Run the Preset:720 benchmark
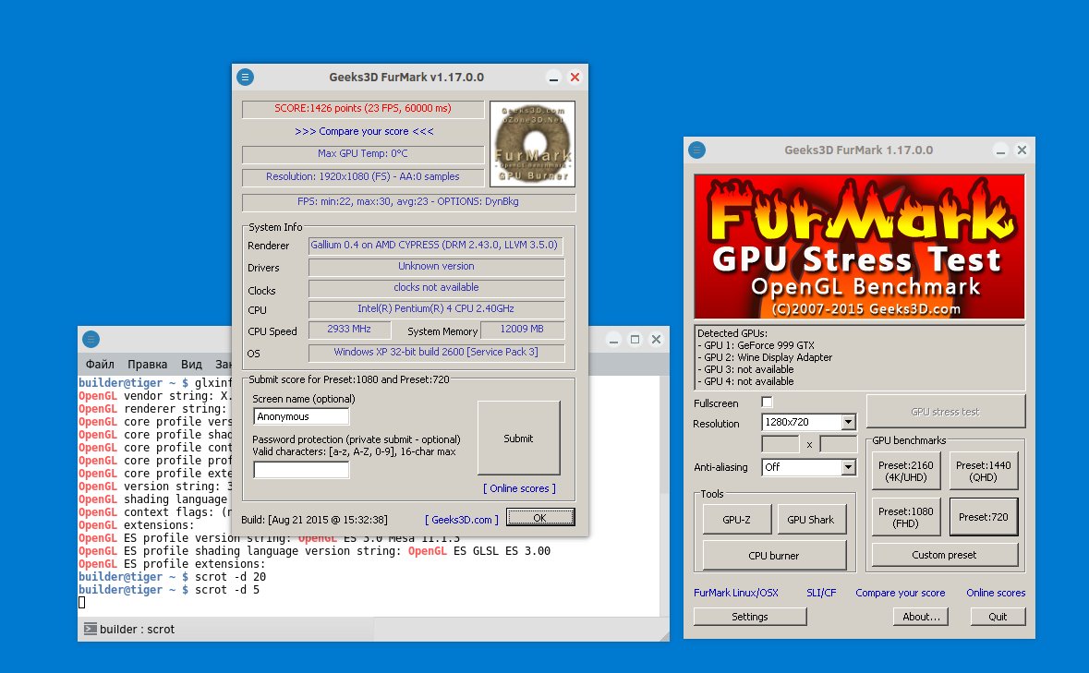This screenshot has width=1089, height=673. pos(984,517)
